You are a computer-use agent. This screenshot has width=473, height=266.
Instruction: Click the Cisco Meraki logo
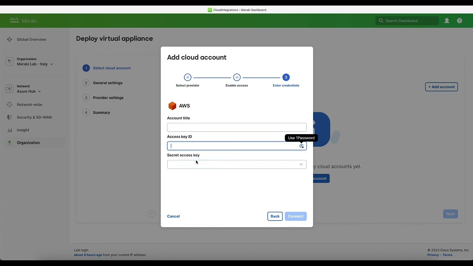tap(23, 21)
